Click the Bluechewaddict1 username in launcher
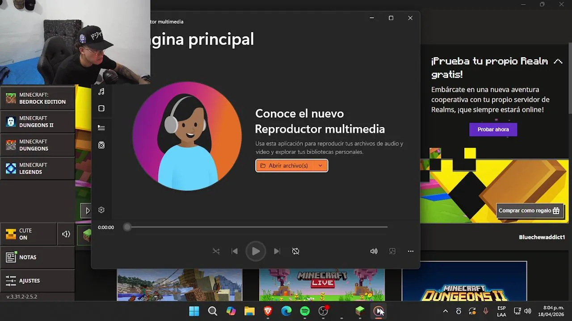The height and width of the screenshot is (321, 572). click(542, 237)
